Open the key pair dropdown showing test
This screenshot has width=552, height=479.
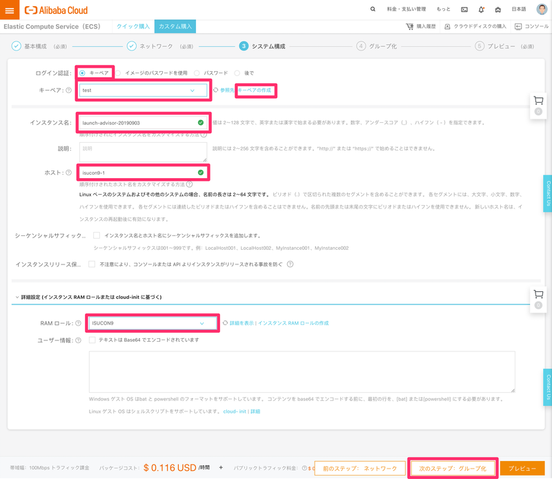pyautogui.click(x=143, y=90)
